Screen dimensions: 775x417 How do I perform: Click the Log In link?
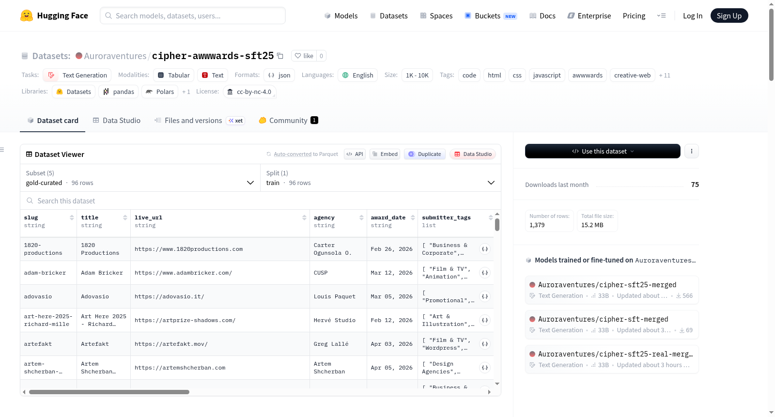coord(693,15)
